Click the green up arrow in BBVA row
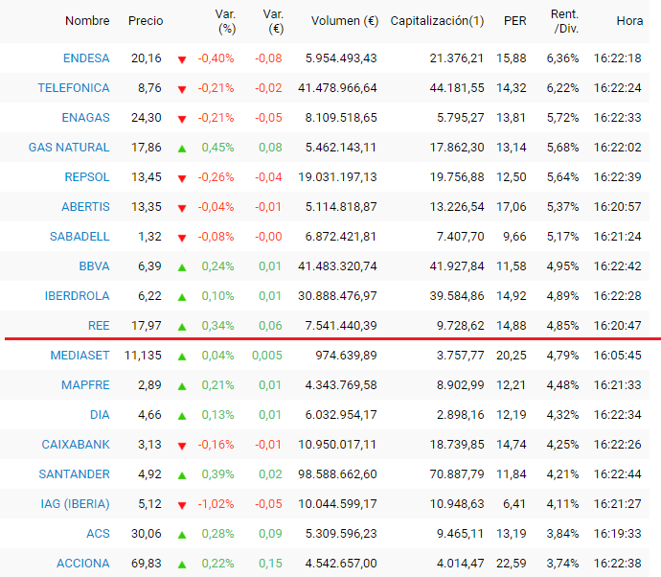 tap(182, 266)
